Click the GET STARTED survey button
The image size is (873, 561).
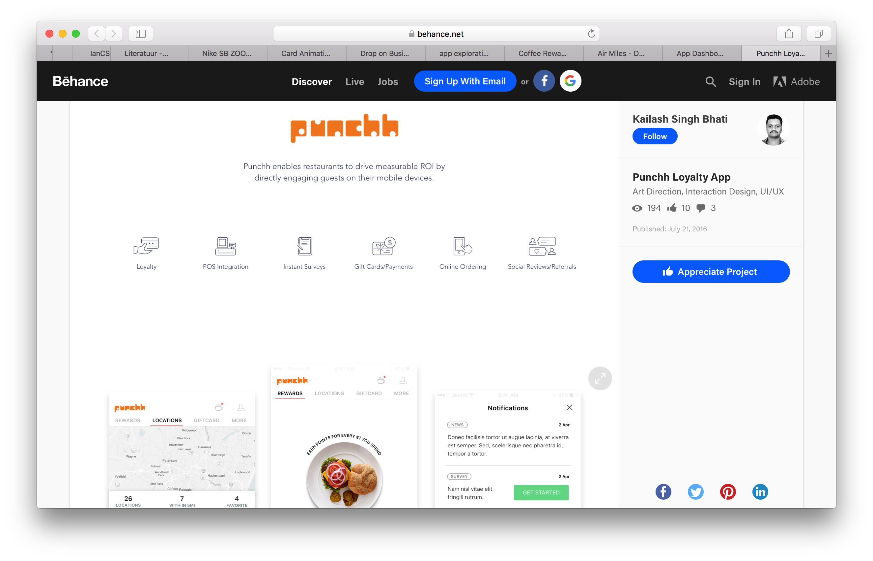(542, 492)
